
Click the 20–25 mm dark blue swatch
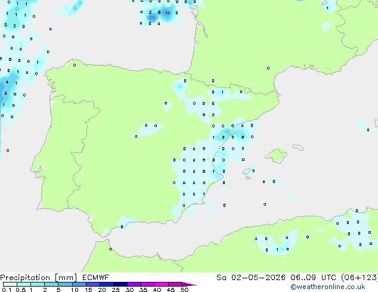(106, 284)
